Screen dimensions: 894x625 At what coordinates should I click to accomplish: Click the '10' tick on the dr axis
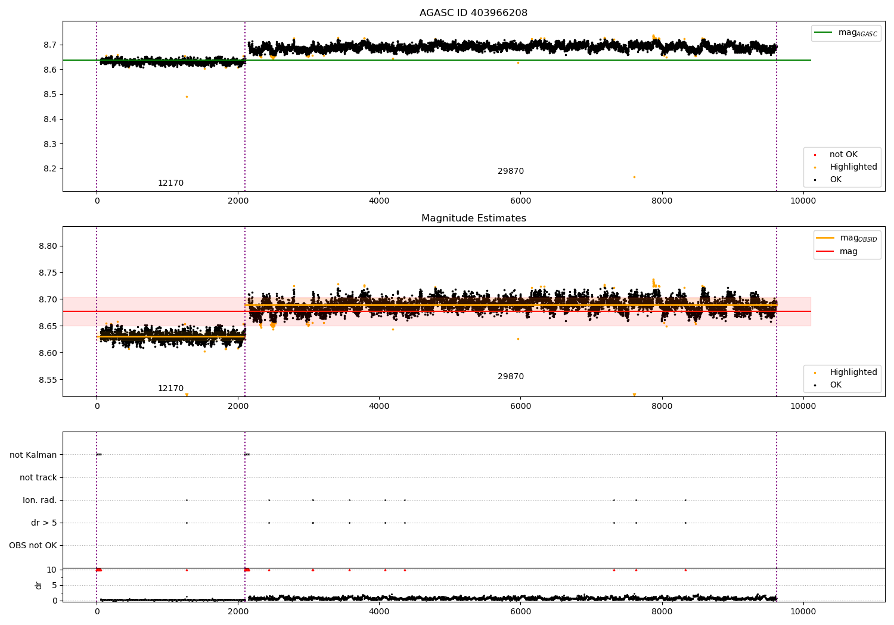(51, 570)
